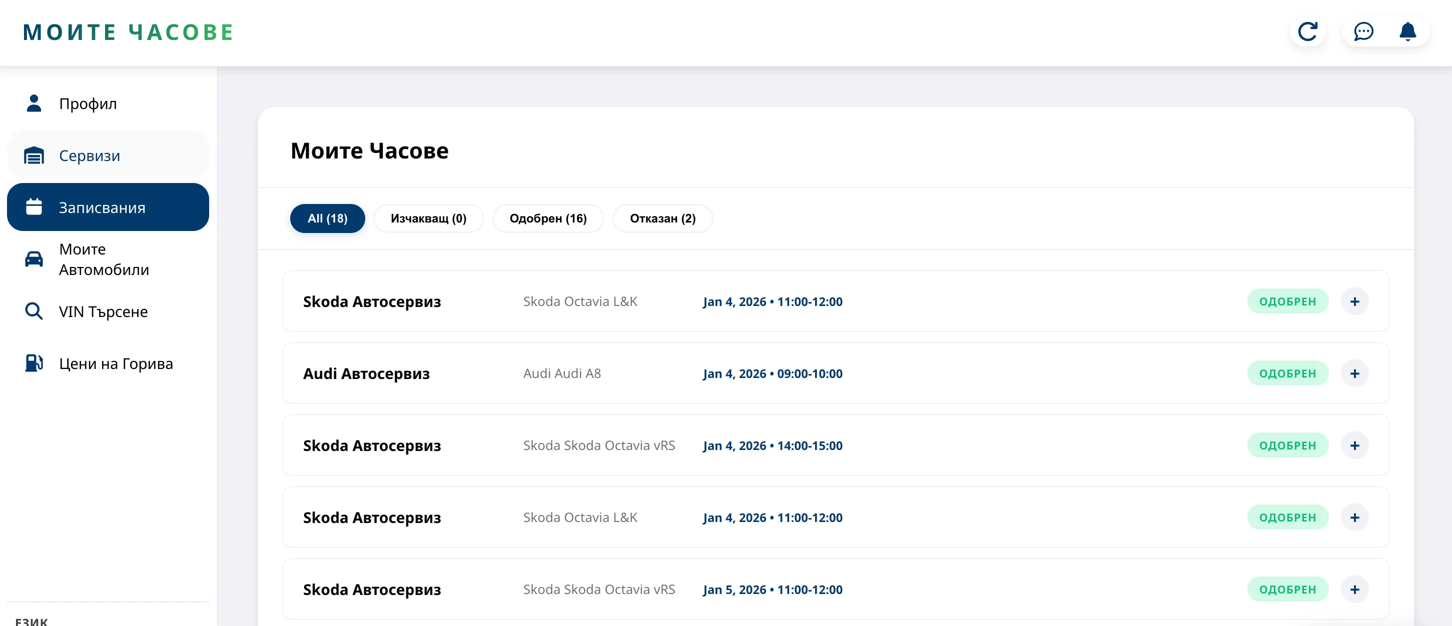Click first Skoda Автосервиз appointment title

point(371,301)
